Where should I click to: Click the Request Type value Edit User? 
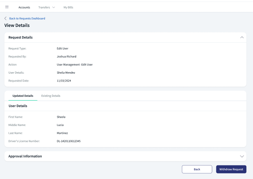62,48
